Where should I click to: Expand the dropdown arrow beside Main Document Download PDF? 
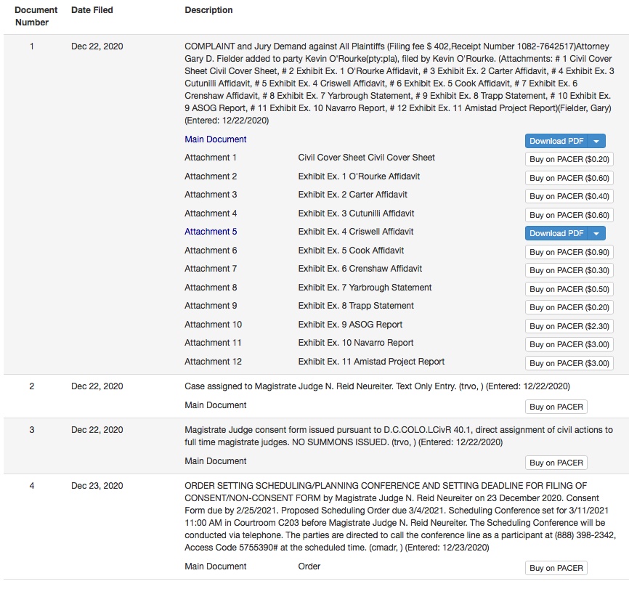[596, 141]
